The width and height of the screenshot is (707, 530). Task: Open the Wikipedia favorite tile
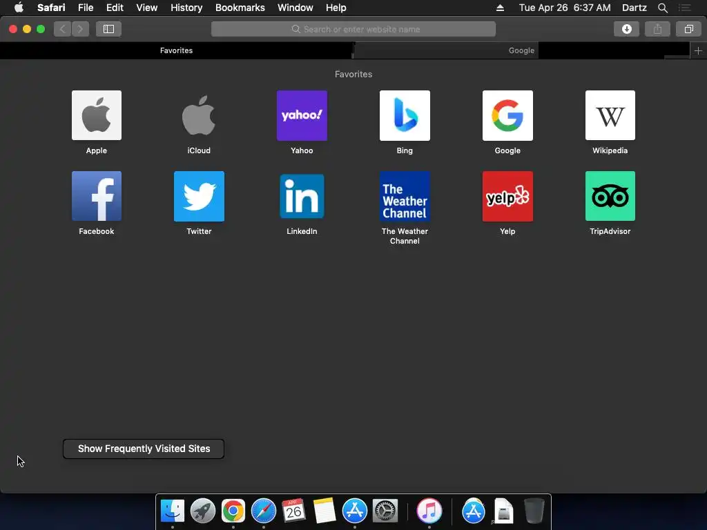coord(610,115)
